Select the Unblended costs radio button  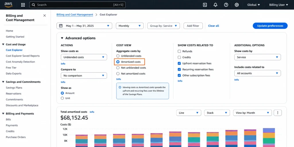click(118, 56)
